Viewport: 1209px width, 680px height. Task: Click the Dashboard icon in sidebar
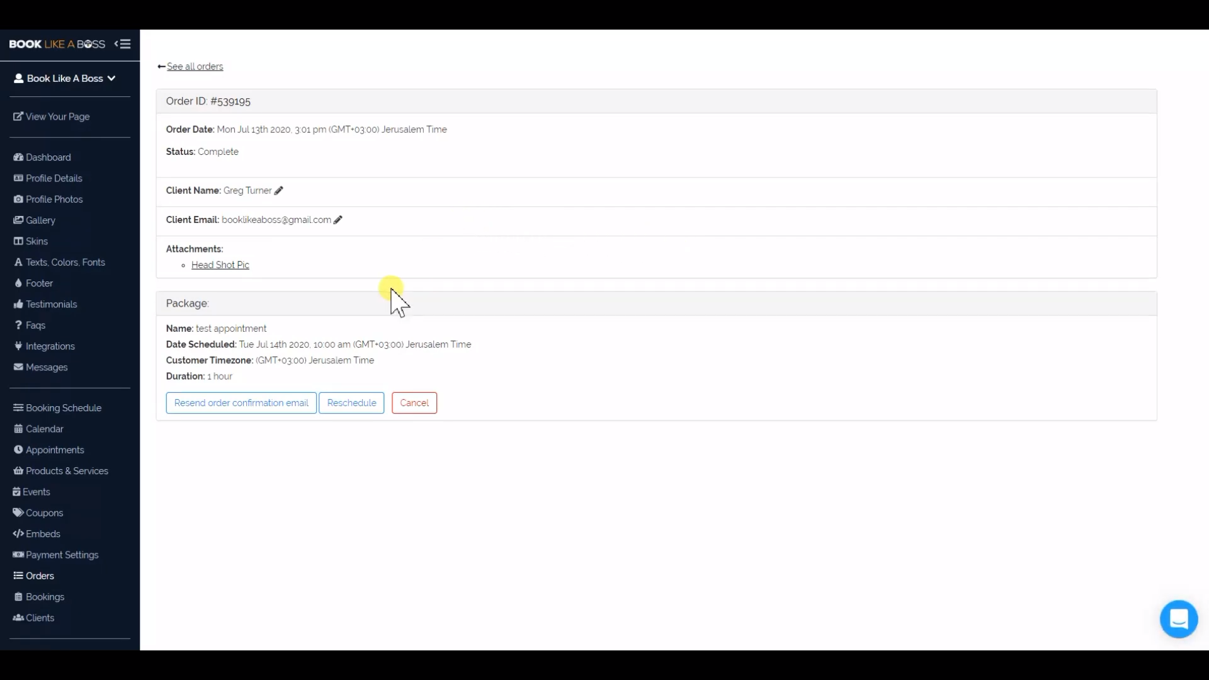point(18,157)
